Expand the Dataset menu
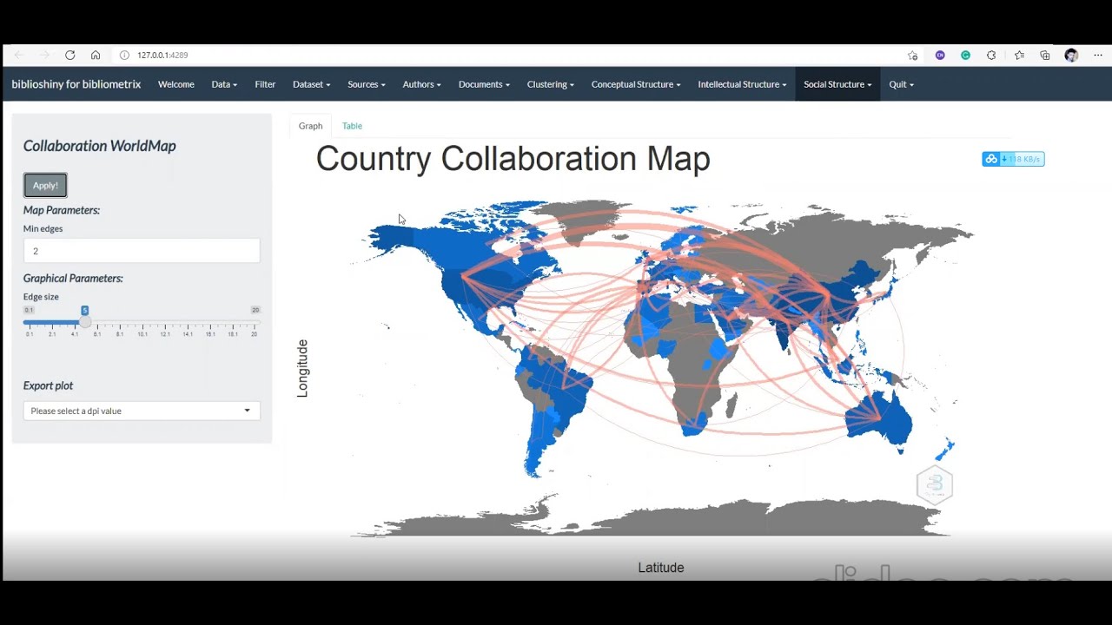1112x625 pixels. point(311,84)
